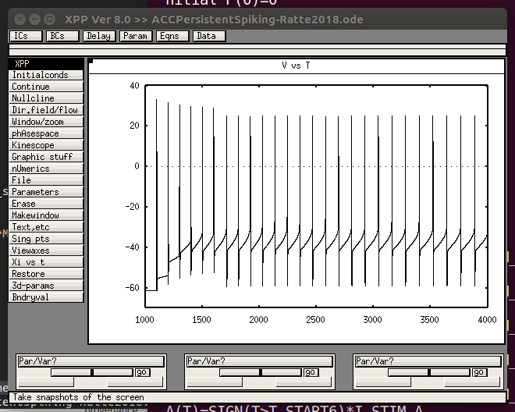Click first slider's lower-left value box

[46, 382]
